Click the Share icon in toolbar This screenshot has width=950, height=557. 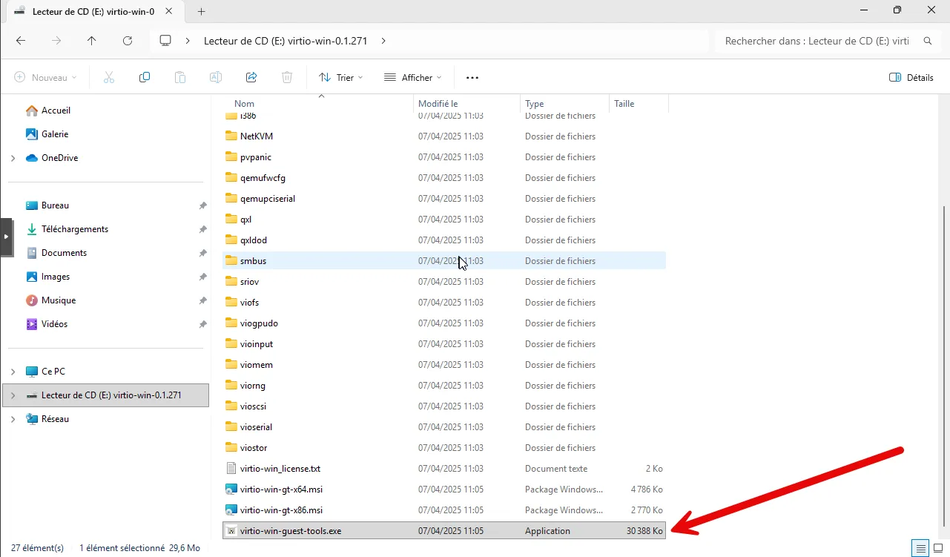point(251,77)
